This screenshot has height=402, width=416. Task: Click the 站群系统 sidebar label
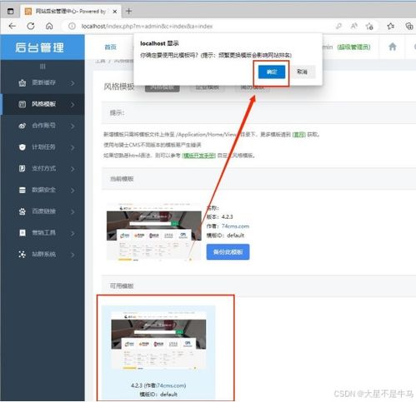pos(44,254)
